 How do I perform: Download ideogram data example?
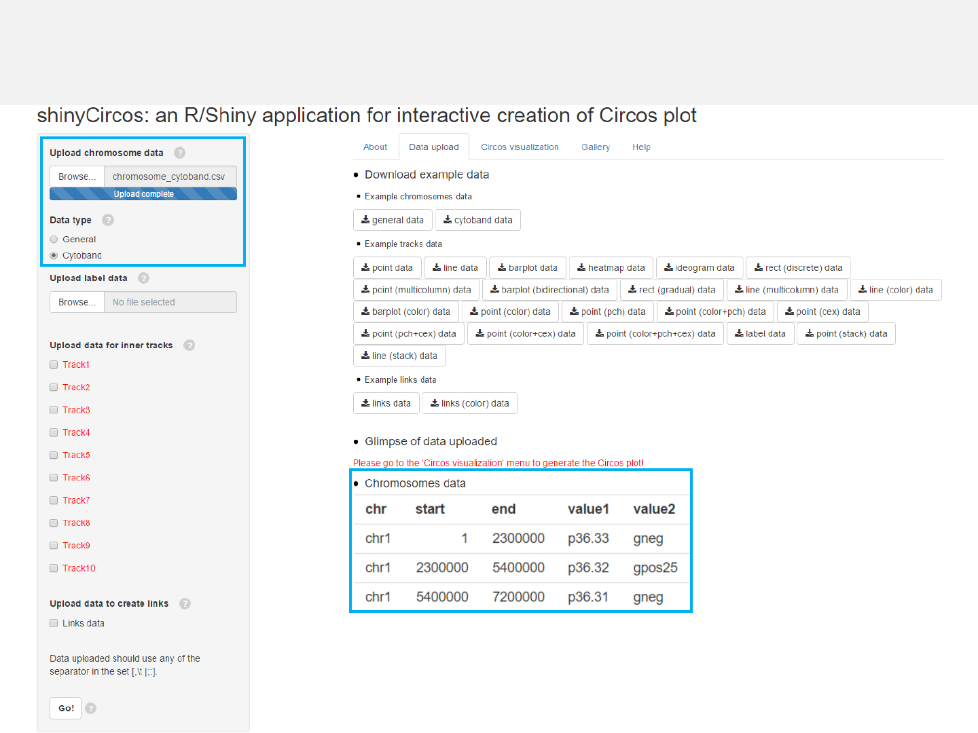pos(700,267)
